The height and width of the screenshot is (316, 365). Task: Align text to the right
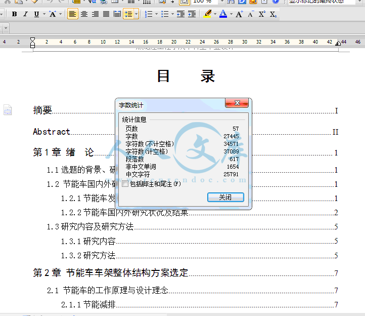95,14
